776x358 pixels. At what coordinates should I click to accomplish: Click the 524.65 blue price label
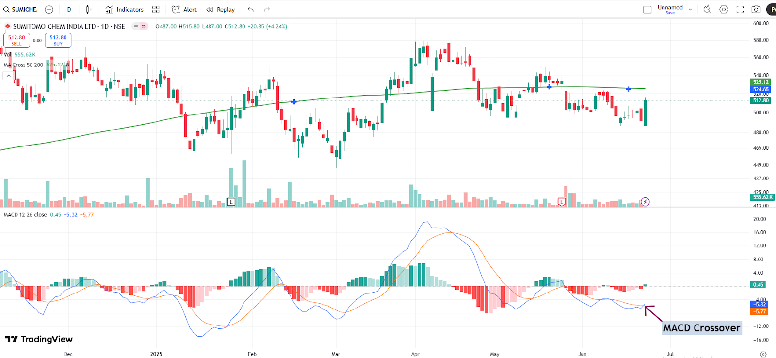(x=760, y=89)
